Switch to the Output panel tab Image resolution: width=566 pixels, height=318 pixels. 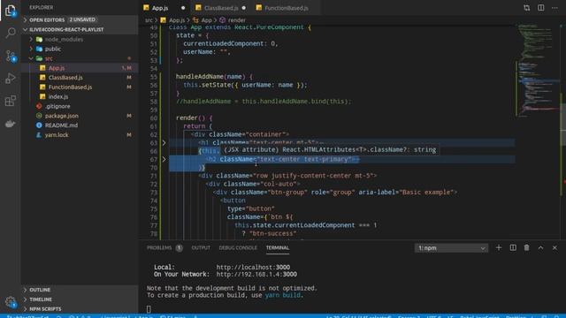(201, 247)
